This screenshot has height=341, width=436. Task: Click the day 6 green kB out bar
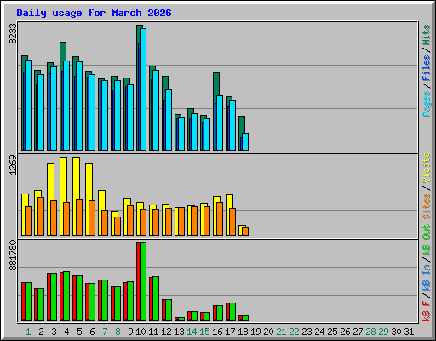92,302
